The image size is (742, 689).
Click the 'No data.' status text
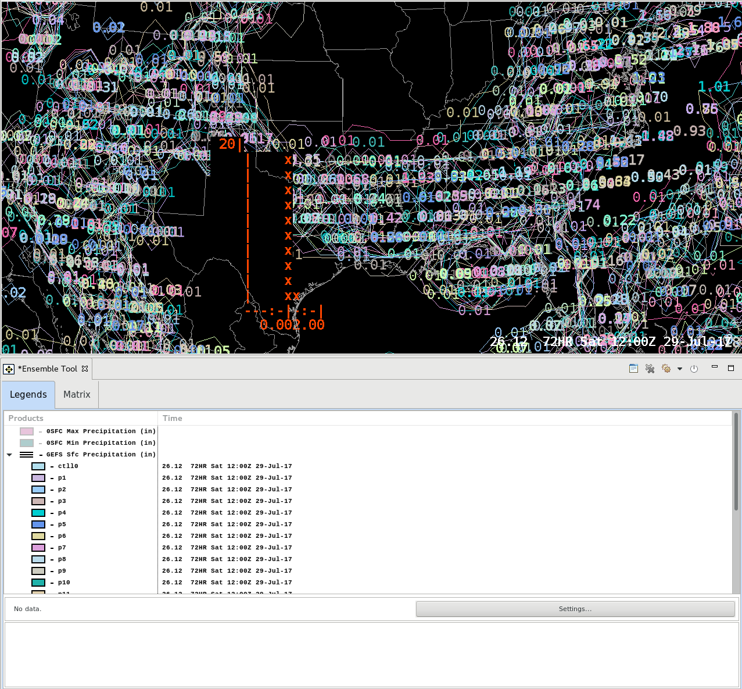click(27, 609)
